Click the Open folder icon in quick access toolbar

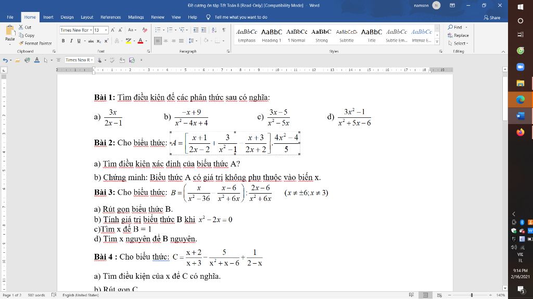coord(17,60)
